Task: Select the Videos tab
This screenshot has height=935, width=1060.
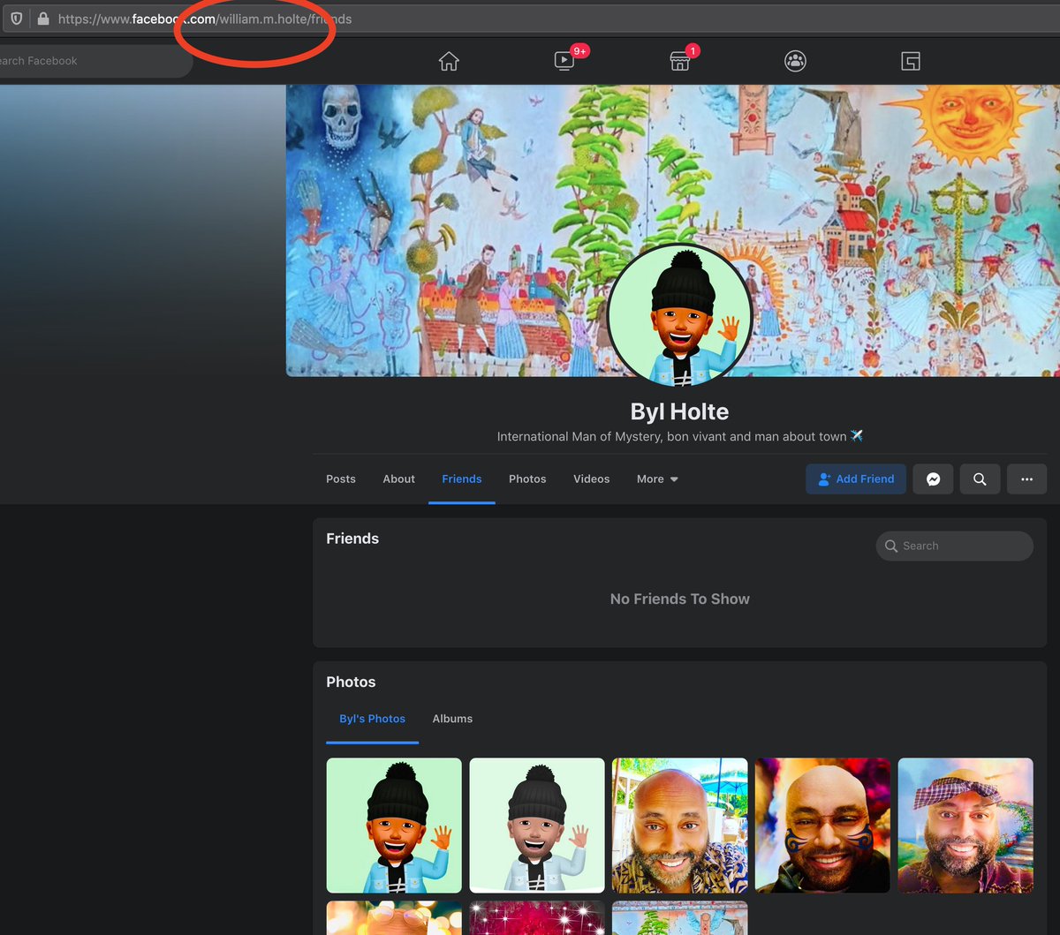Action: 591,479
